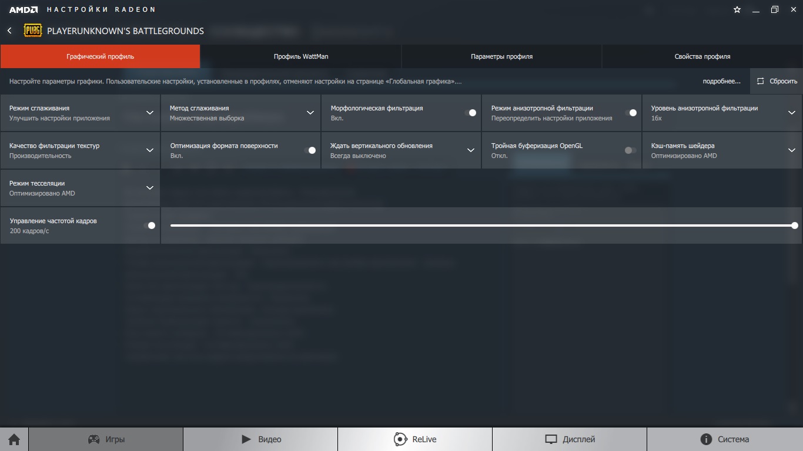Click the favorites star icon
Screen dimensions: 803x451
tap(737, 9)
